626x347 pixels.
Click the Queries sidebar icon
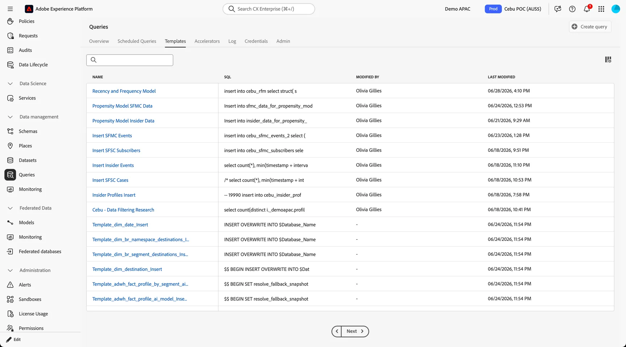point(10,175)
